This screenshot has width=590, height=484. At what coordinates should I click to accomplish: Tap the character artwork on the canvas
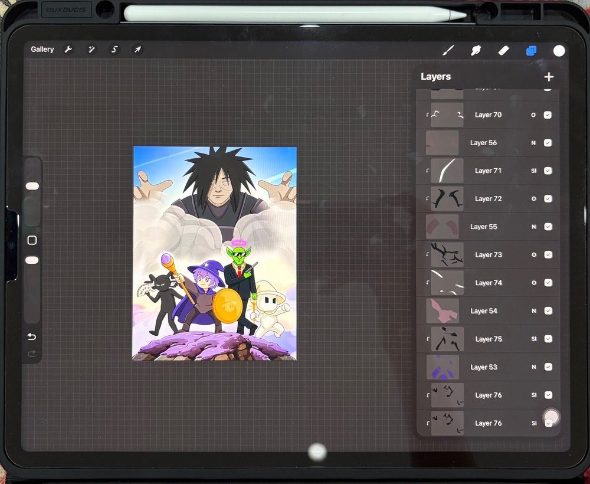[215, 253]
